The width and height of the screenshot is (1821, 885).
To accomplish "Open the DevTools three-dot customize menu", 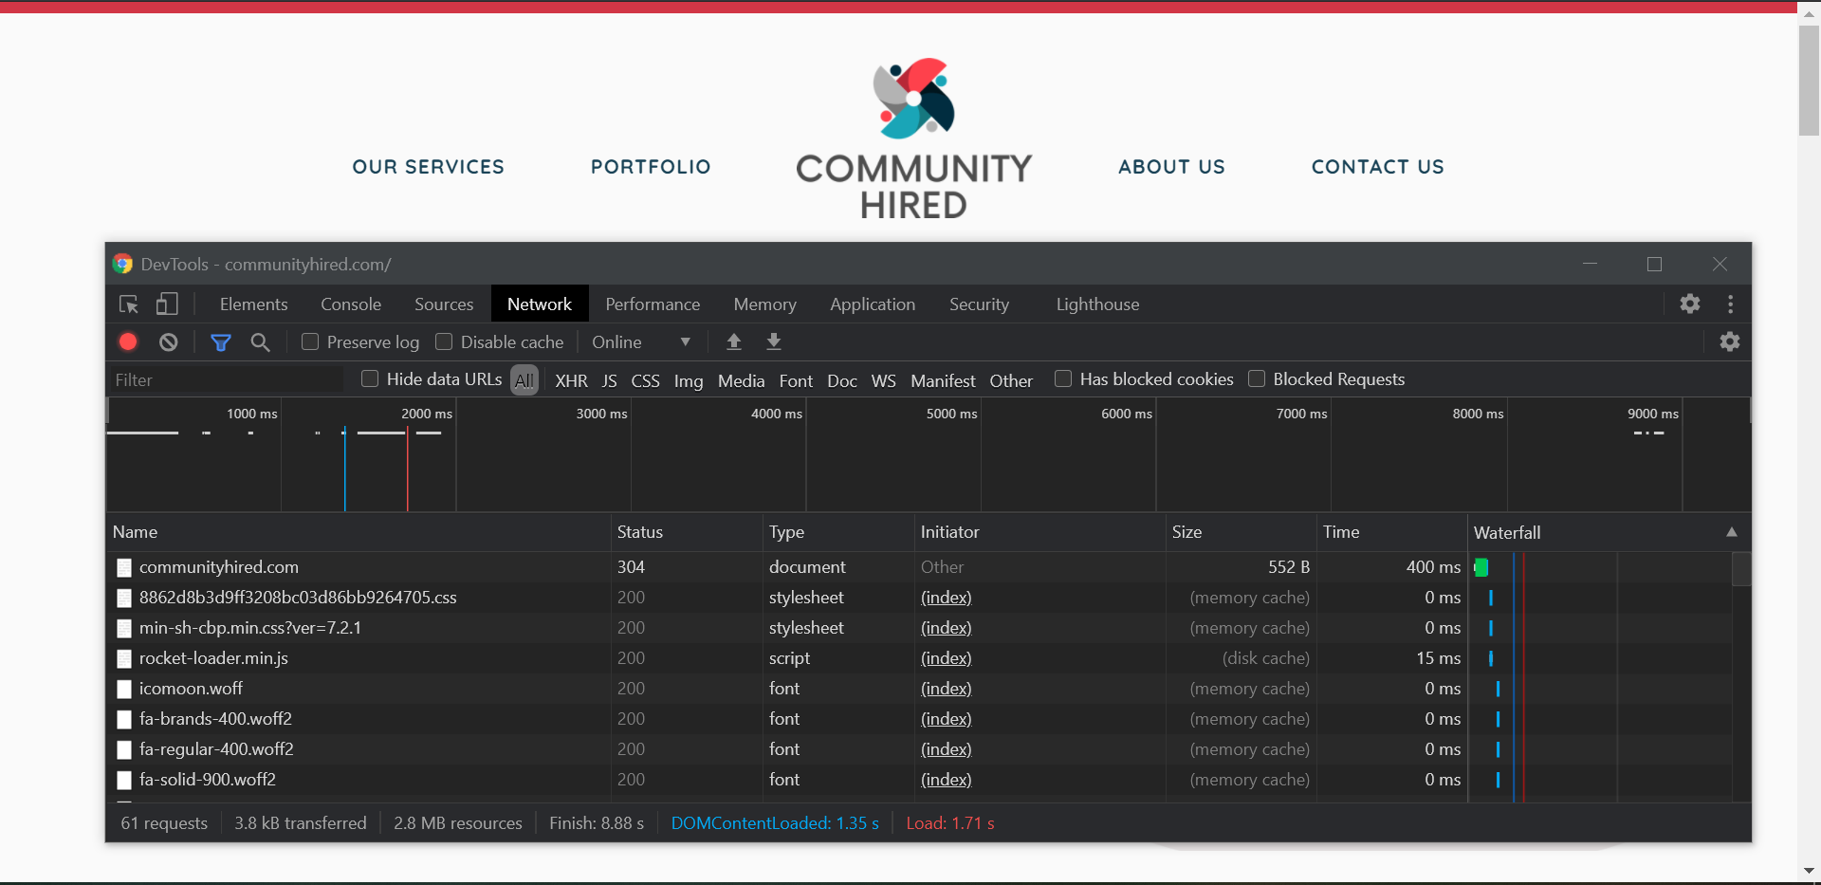I will [1731, 304].
